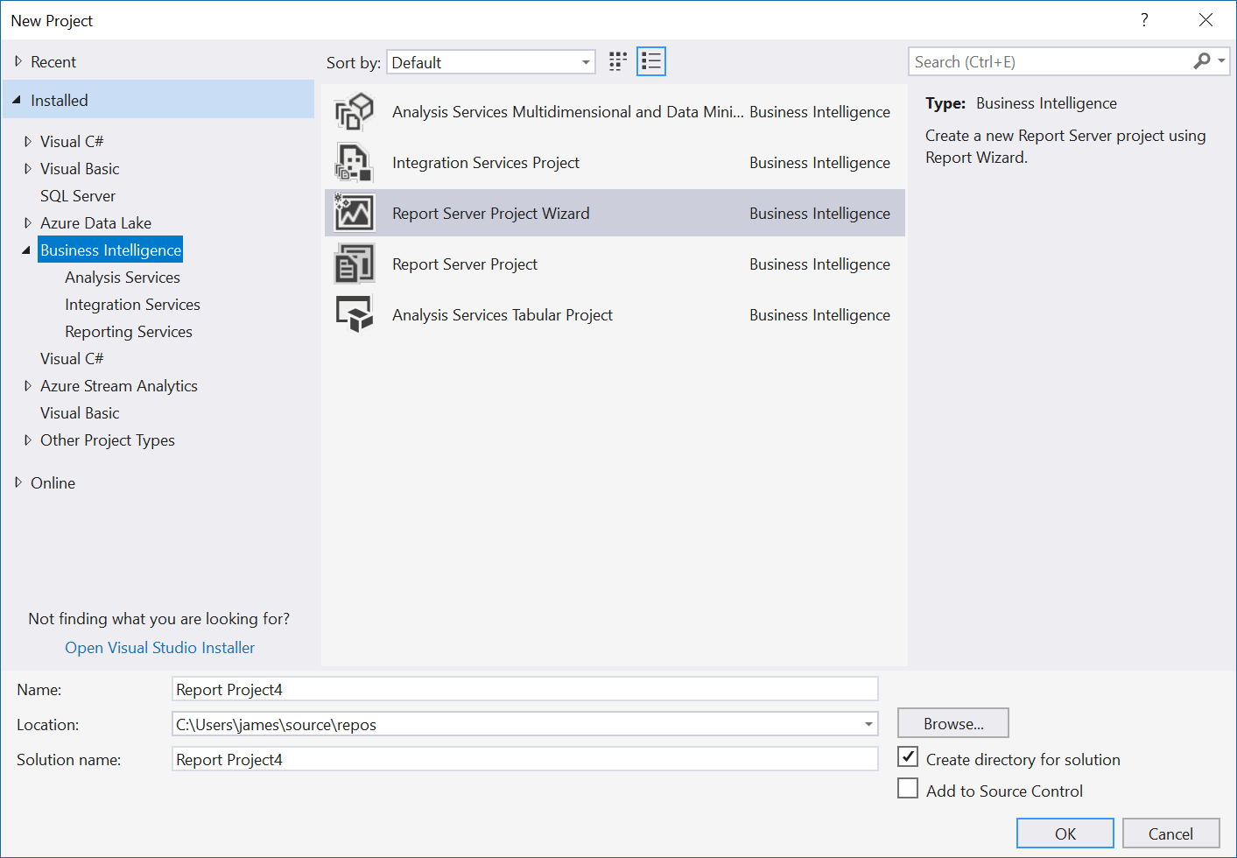Expand the Azure Data Lake node
Image resolution: width=1237 pixels, height=858 pixels.
click(x=28, y=223)
